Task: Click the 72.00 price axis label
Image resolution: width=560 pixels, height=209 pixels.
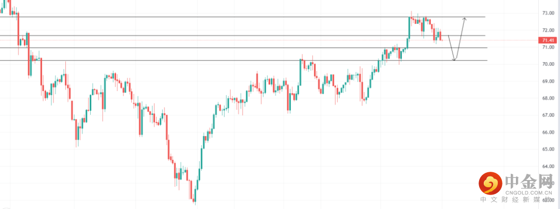Action: (x=548, y=30)
